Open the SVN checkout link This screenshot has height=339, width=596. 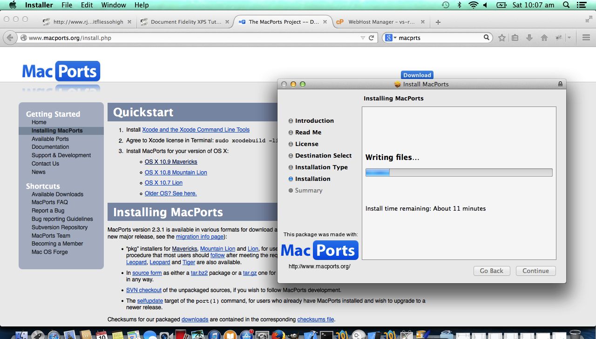[144, 290]
